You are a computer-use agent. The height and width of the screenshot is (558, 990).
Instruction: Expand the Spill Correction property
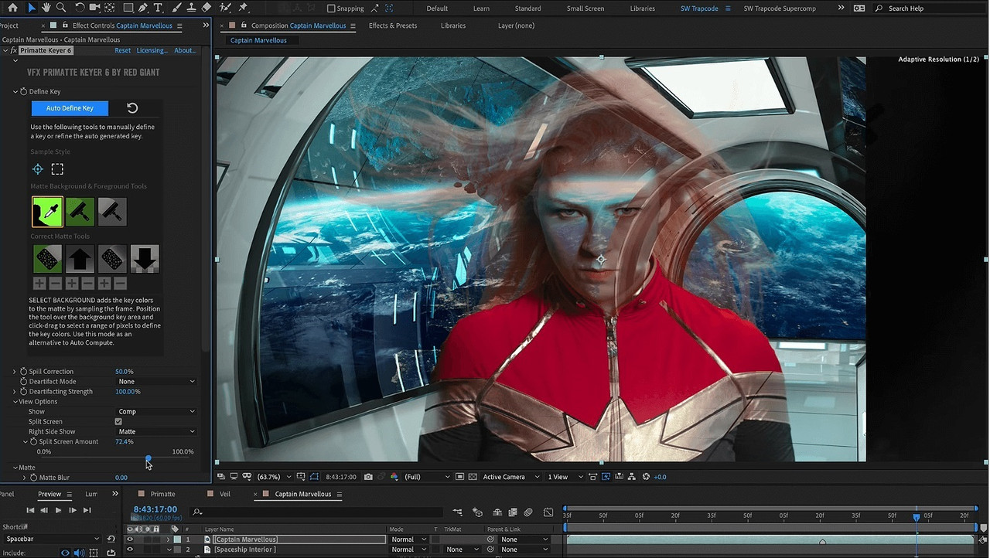coord(14,371)
